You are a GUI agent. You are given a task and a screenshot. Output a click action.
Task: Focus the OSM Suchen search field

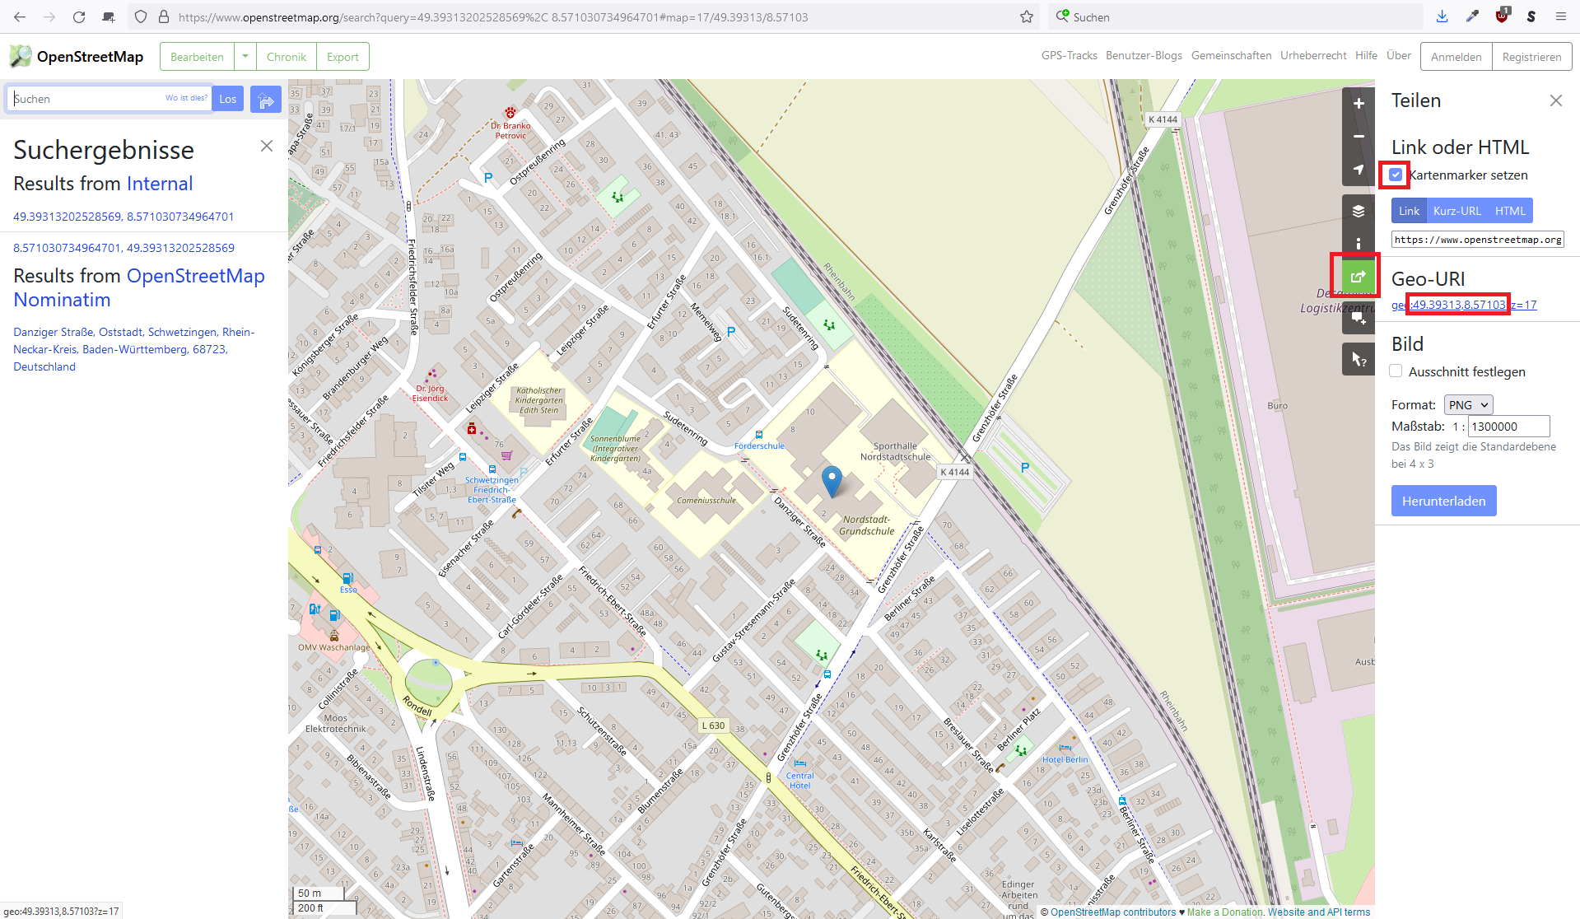pyautogui.click(x=109, y=99)
